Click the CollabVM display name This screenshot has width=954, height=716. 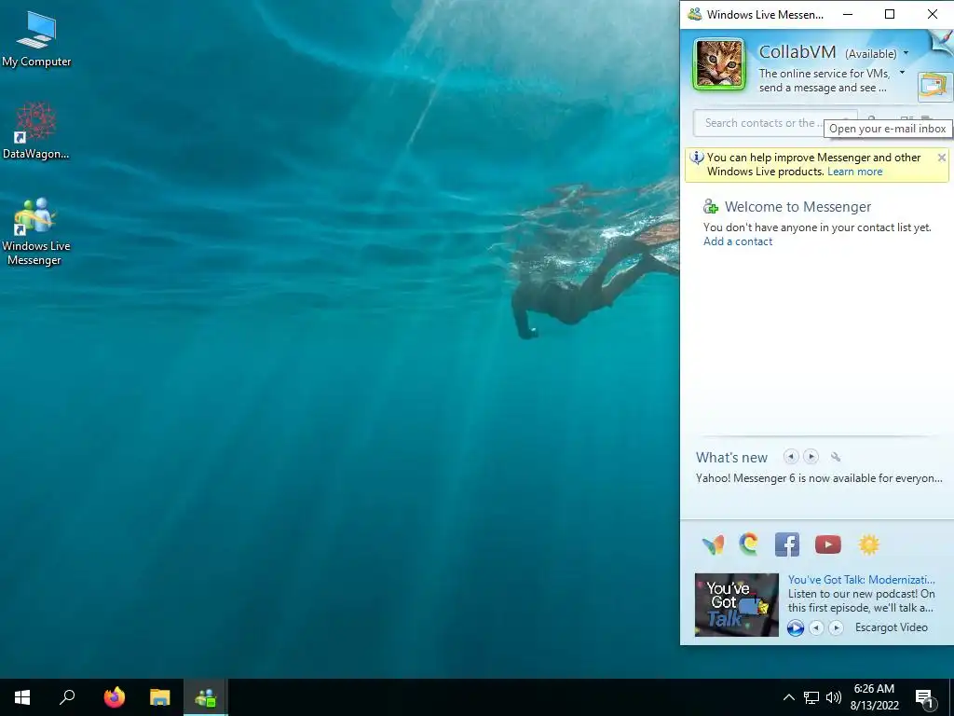[x=797, y=52]
